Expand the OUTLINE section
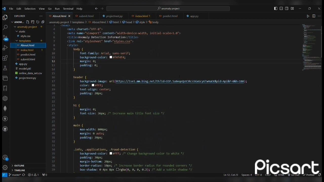 pyautogui.click(x=28, y=166)
